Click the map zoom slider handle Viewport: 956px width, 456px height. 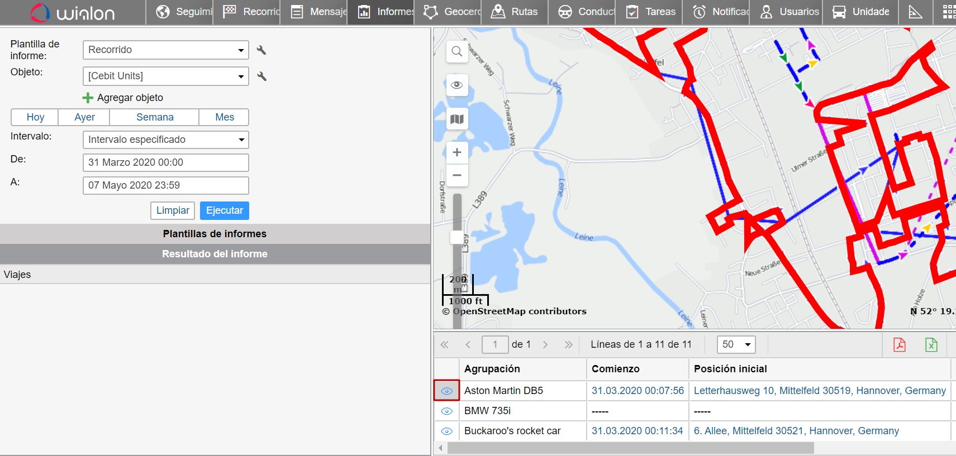[456, 238]
